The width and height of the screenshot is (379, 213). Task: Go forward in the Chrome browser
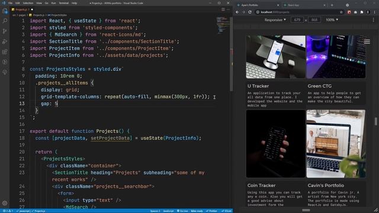243,12
